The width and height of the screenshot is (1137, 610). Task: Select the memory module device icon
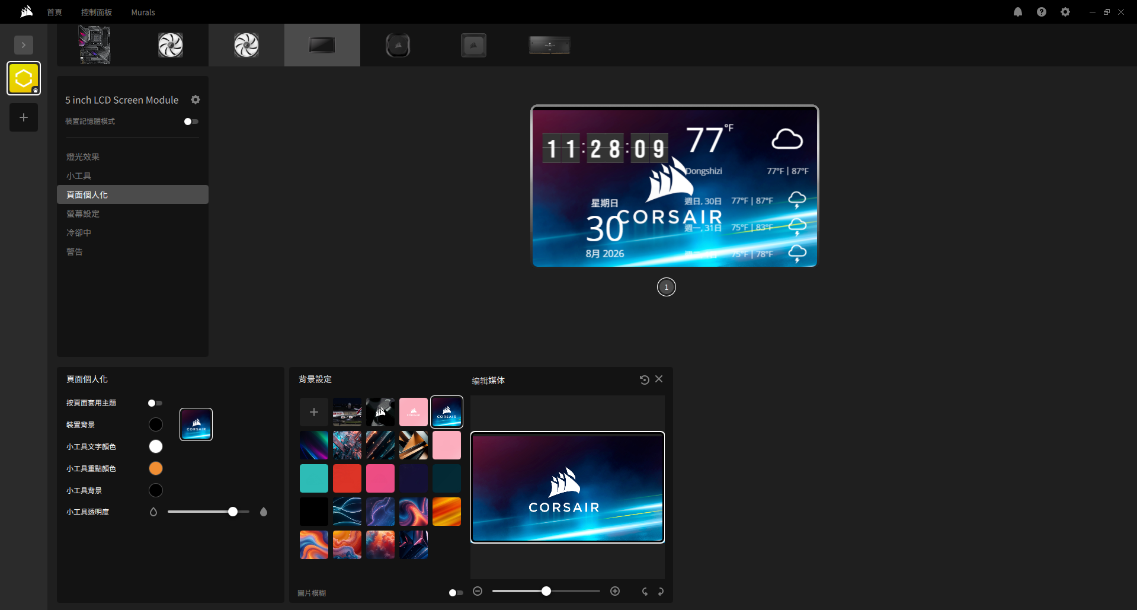pyautogui.click(x=550, y=45)
